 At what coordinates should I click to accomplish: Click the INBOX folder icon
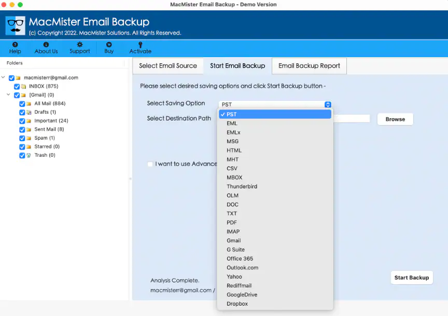tap(24, 86)
